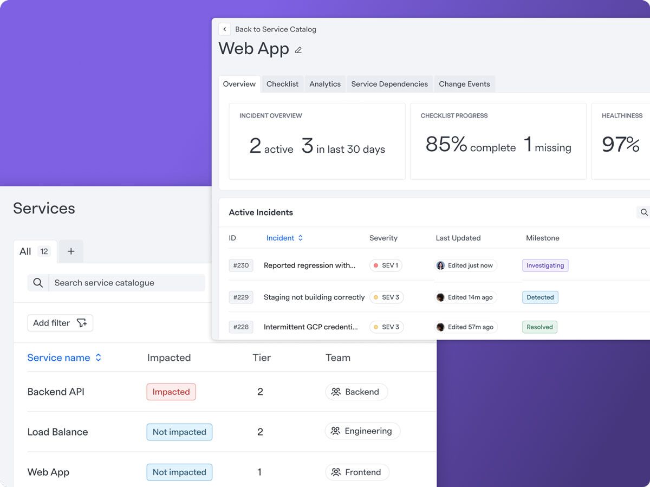Open the Change Events tab
The width and height of the screenshot is (650, 487).
464,84
